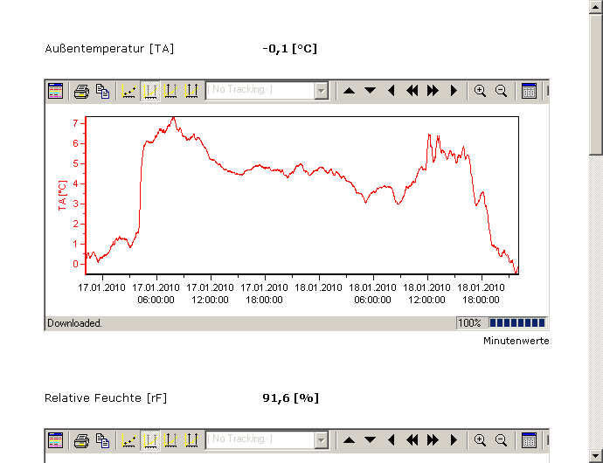Zoom in on the temperature chart
This screenshot has height=463, width=603.
point(480,91)
